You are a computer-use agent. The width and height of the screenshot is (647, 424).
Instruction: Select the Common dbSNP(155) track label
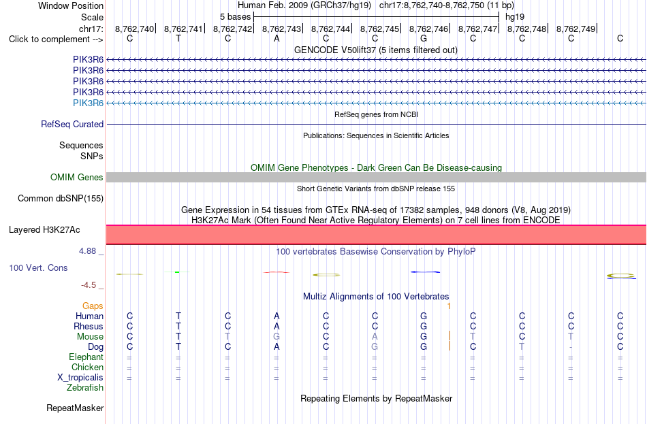click(61, 199)
